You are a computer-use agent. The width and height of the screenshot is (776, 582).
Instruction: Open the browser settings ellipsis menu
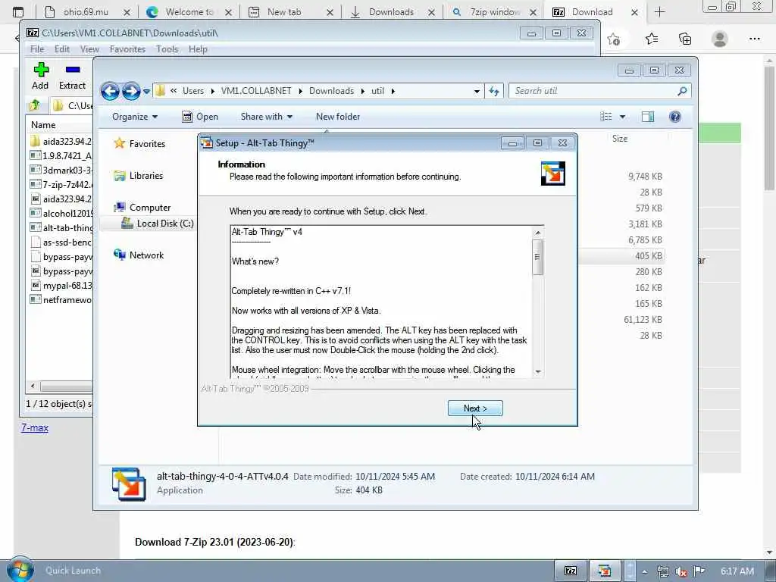[x=754, y=39]
